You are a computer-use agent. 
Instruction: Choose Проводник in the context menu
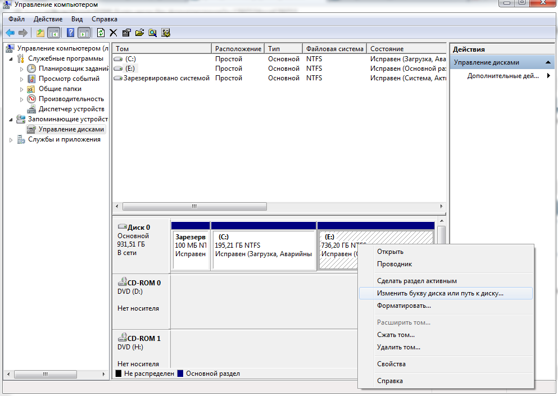(x=446, y=264)
